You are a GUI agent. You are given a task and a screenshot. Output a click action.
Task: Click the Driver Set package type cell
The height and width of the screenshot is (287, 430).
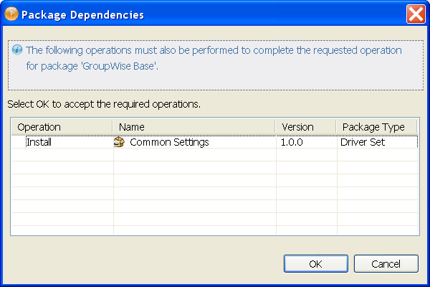point(363,142)
